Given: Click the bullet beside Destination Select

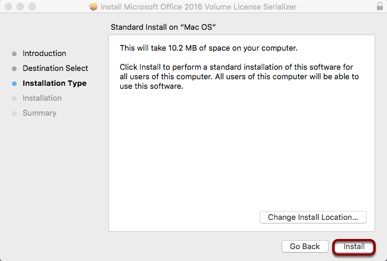Looking at the screenshot, I should tap(14, 69).
